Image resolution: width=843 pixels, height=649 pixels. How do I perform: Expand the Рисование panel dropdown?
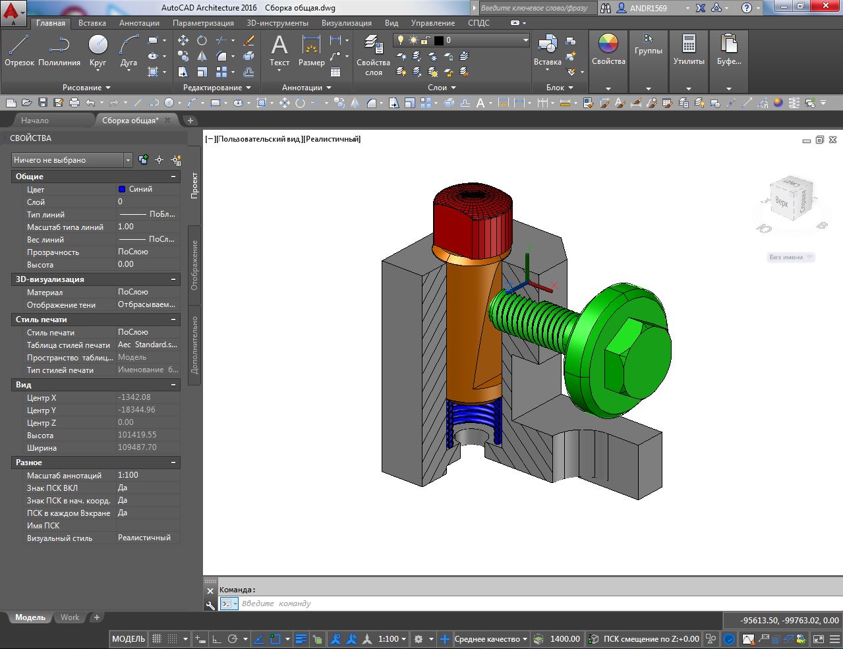pyautogui.click(x=87, y=88)
